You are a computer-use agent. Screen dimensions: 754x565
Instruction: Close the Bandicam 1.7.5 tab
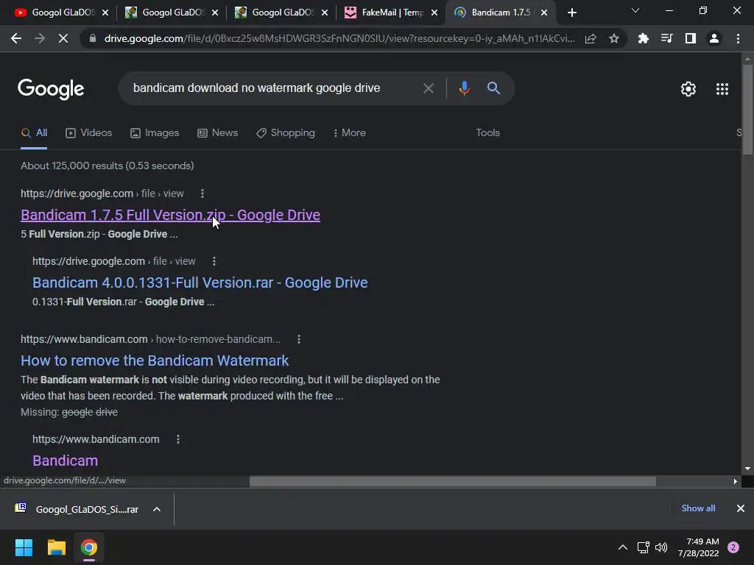click(544, 13)
